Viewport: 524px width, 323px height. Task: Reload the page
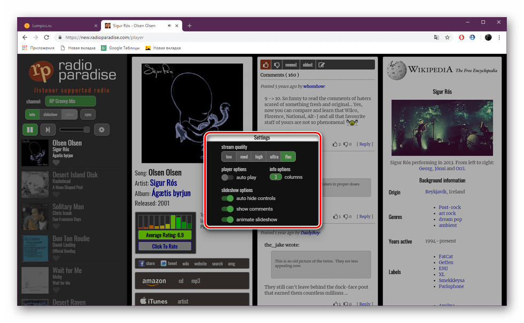pos(47,37)
